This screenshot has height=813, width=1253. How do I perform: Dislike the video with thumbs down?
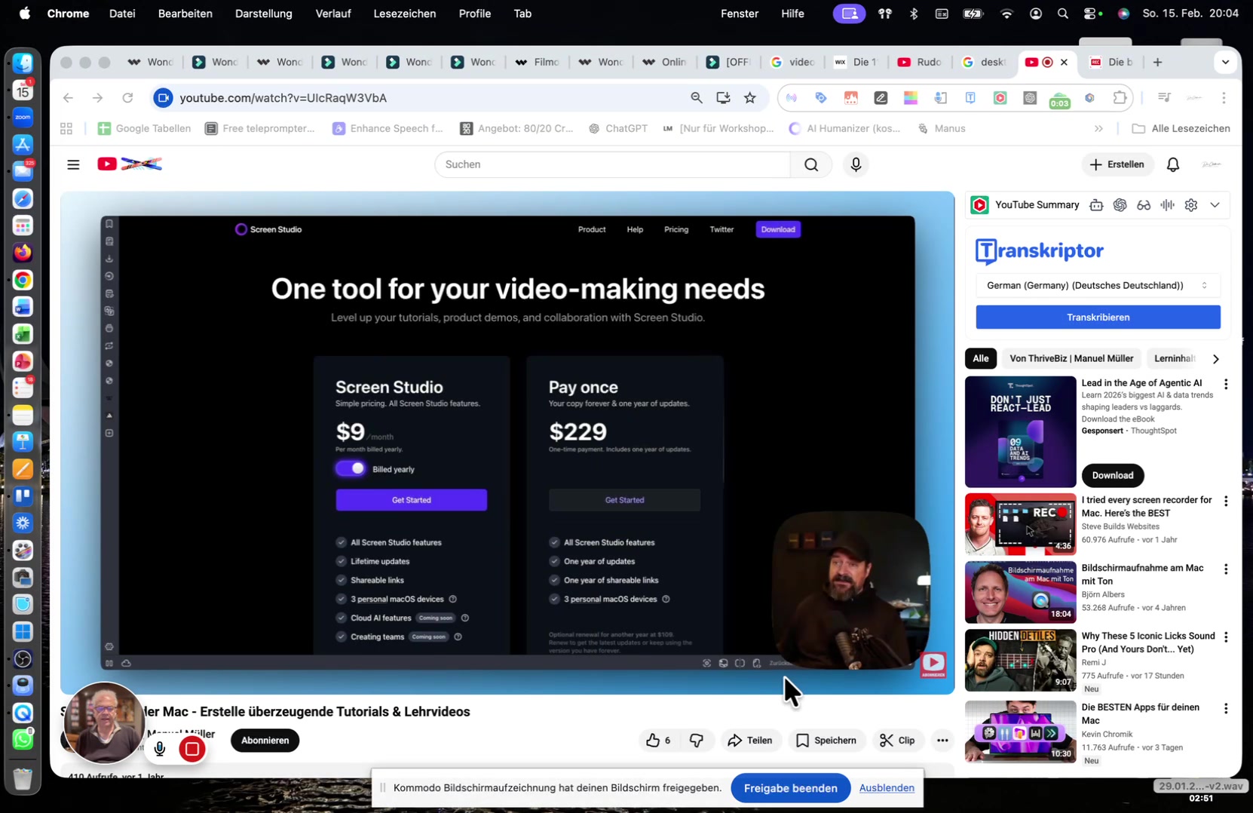(697, 741)
